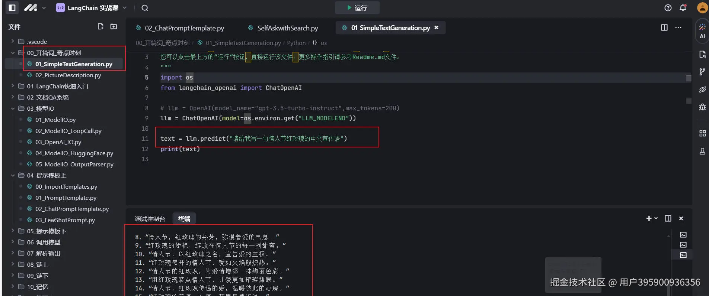The image size is (709, 296).
Task: Open source control branch icon
Action: [x=702, y=72]
